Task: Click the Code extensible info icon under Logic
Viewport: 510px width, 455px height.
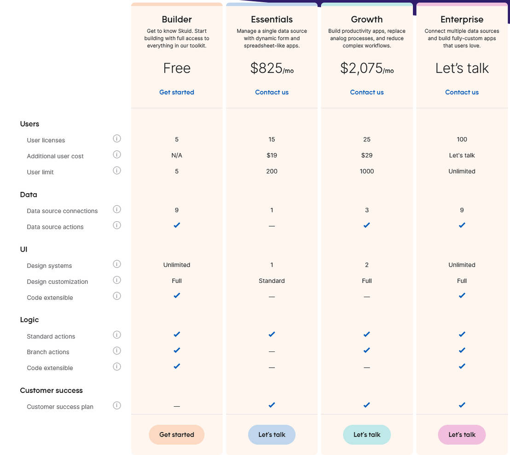Action: point(117,366)
